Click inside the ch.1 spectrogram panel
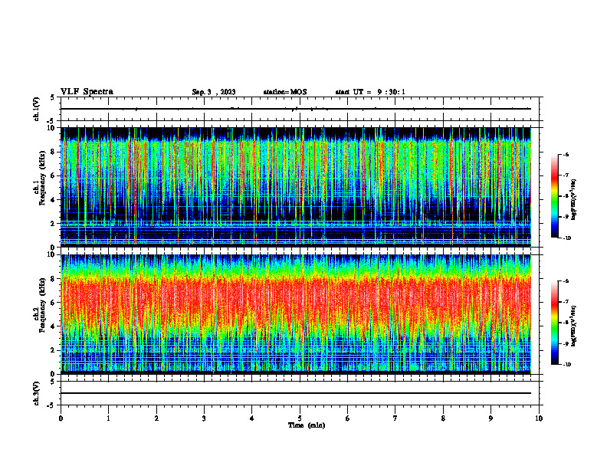Image resolution: width=607 pixels, height=469 pixels. (296, 187)
